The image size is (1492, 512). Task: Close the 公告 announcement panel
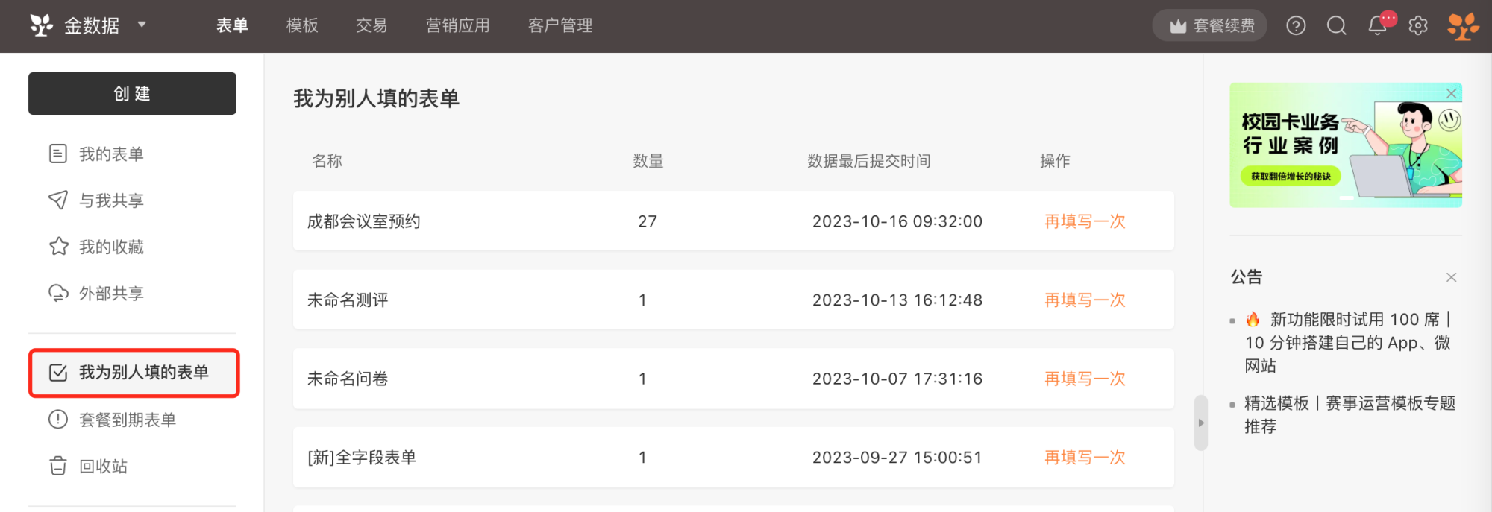click(1451, 277)
